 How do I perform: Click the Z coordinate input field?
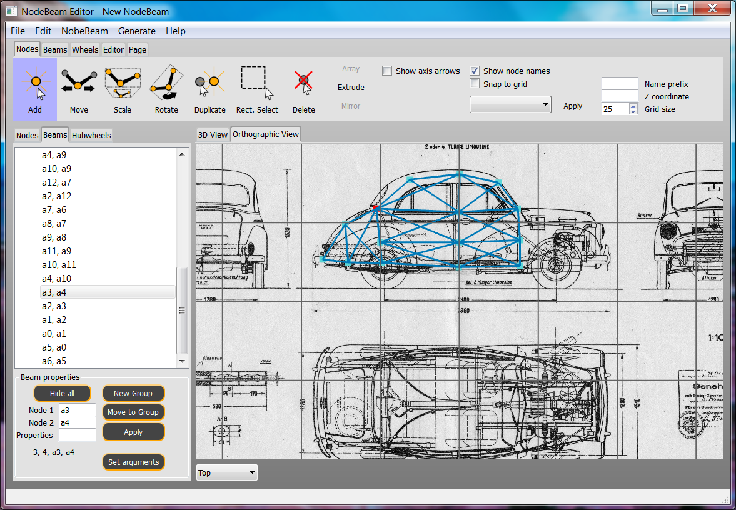point(620,96)
